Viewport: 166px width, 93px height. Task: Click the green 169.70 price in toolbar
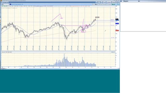(x=113, y=4)
